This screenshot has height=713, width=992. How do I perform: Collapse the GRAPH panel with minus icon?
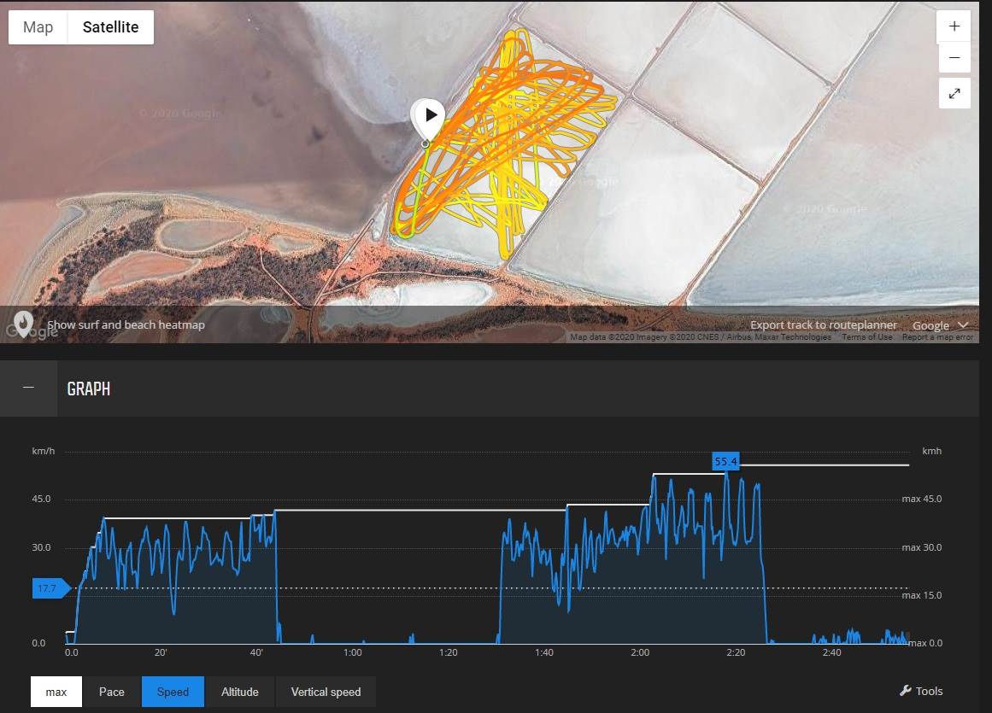pos(28,388)
